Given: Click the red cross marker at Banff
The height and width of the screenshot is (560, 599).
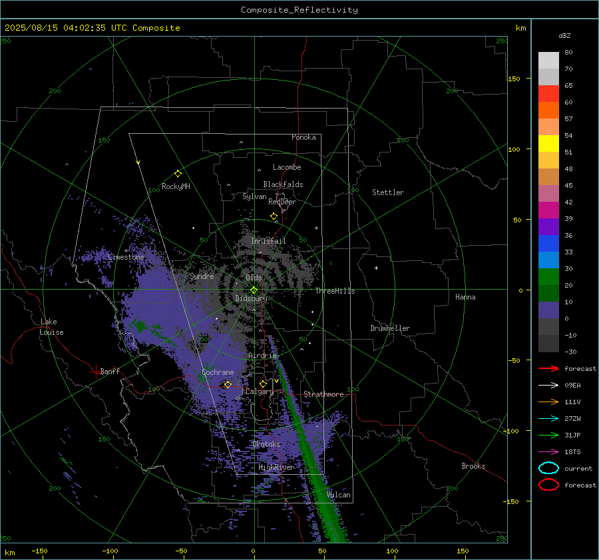Looking at the screenshot, I should tap(95, 372).
